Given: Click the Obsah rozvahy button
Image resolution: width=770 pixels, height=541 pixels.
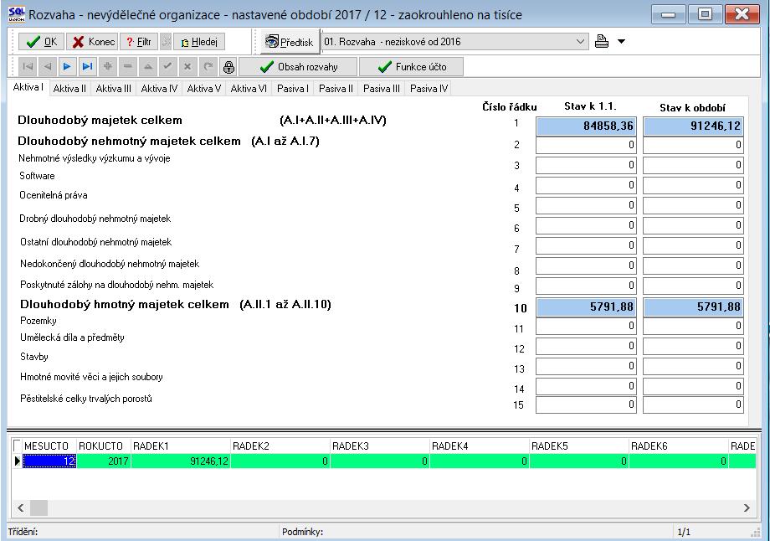Looking at the screenshot, I should point(299,67).
